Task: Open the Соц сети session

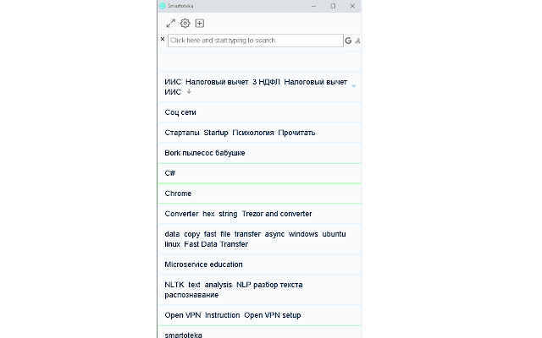Action: (260, 112)
